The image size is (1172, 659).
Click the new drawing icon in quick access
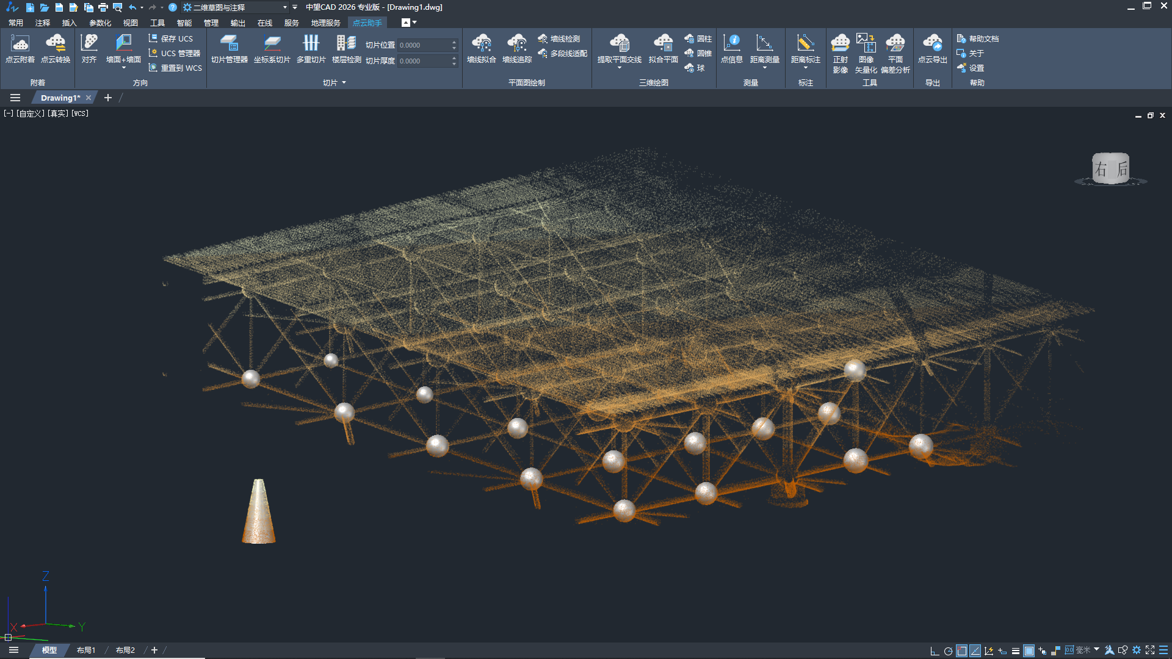tap(30, 7)
